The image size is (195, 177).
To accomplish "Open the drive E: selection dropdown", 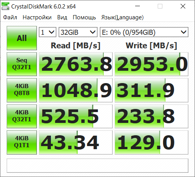I will (144, 32).
